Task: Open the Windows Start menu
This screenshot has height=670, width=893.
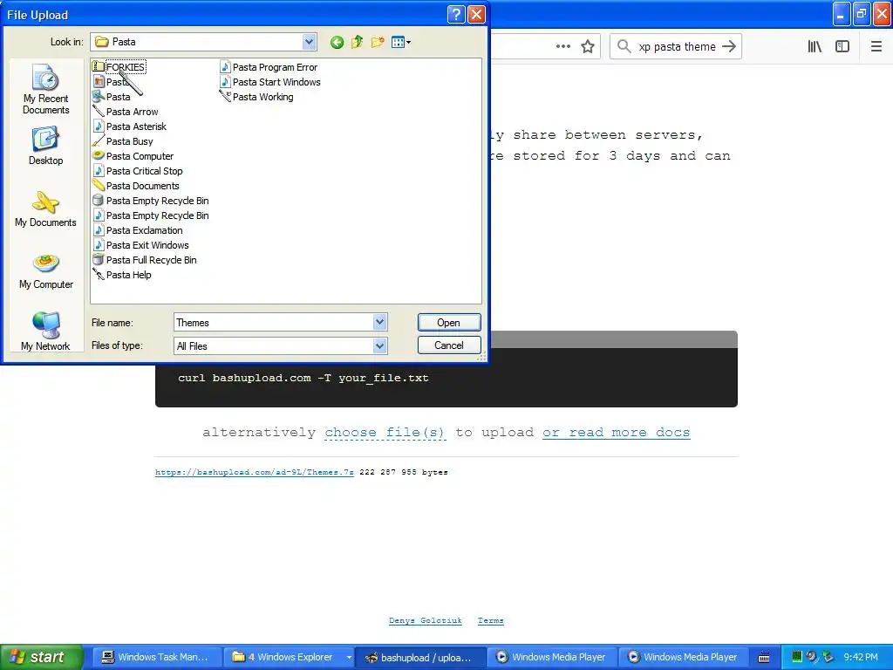Action: (x=41, y=657)
